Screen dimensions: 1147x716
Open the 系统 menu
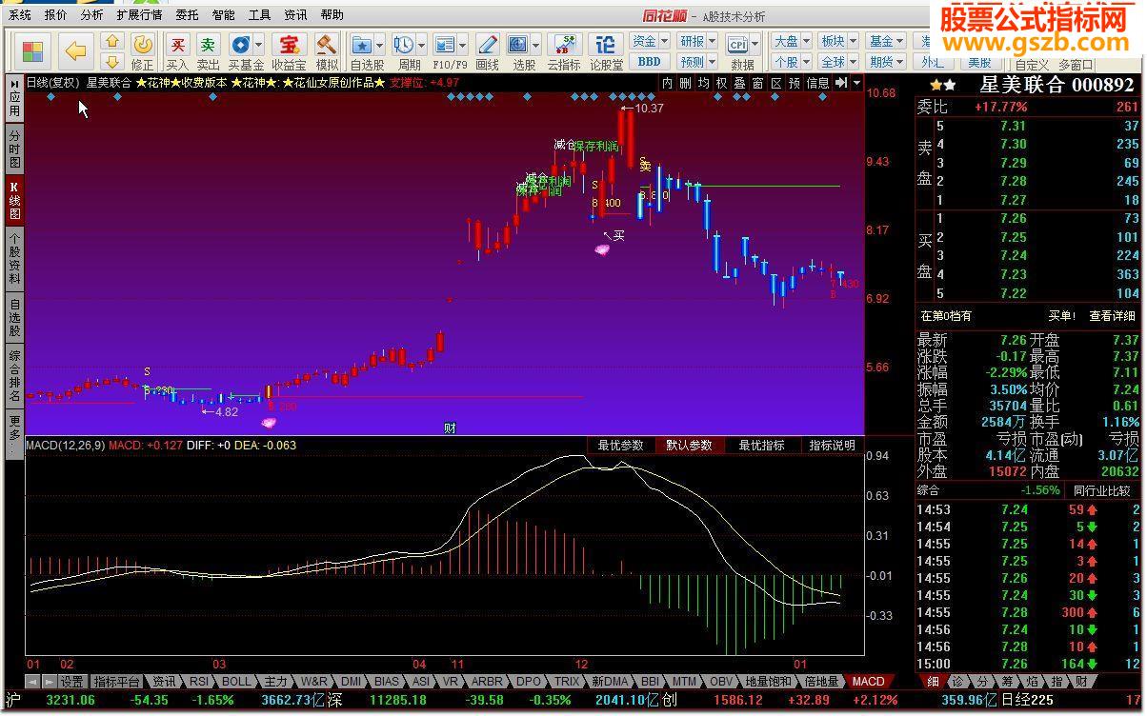[x=20, y=15]
